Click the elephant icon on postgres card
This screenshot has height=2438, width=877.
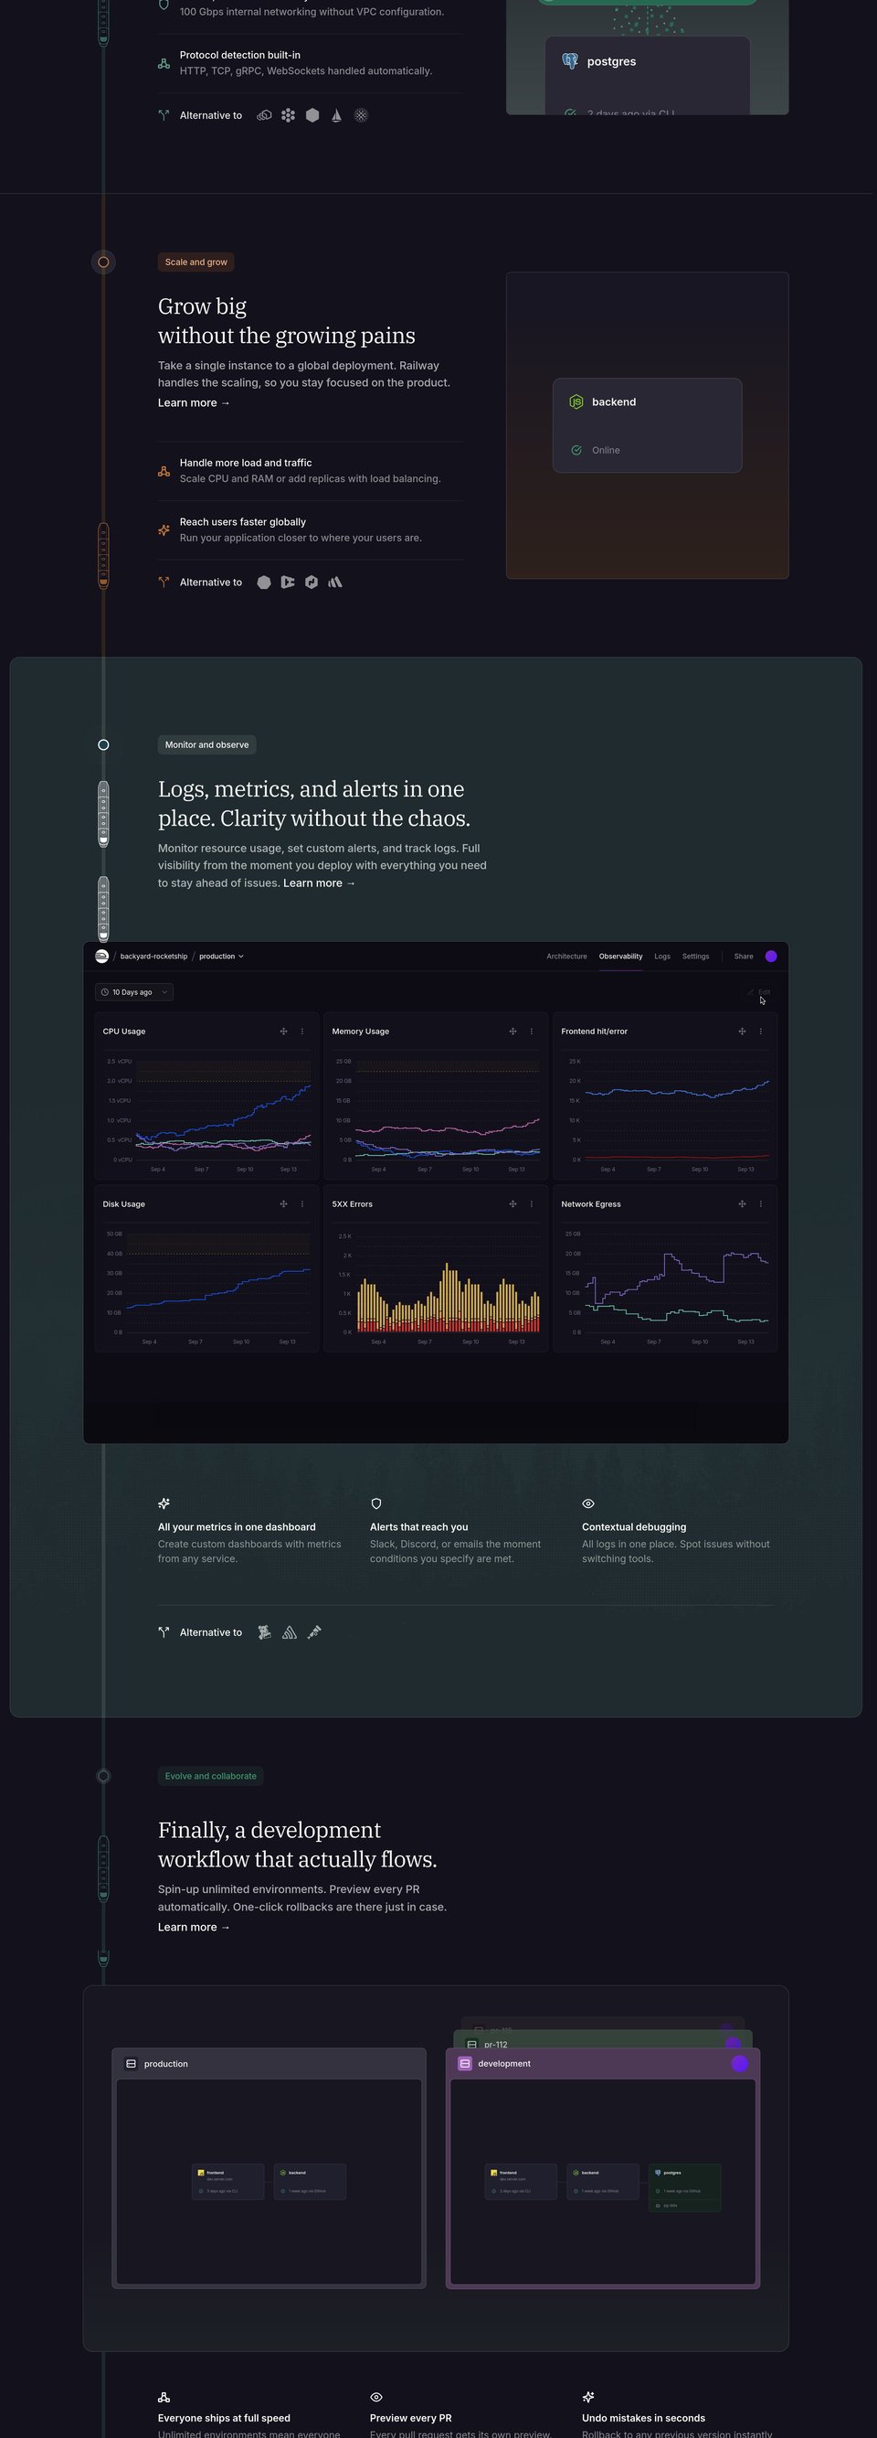tap(570, 60)
